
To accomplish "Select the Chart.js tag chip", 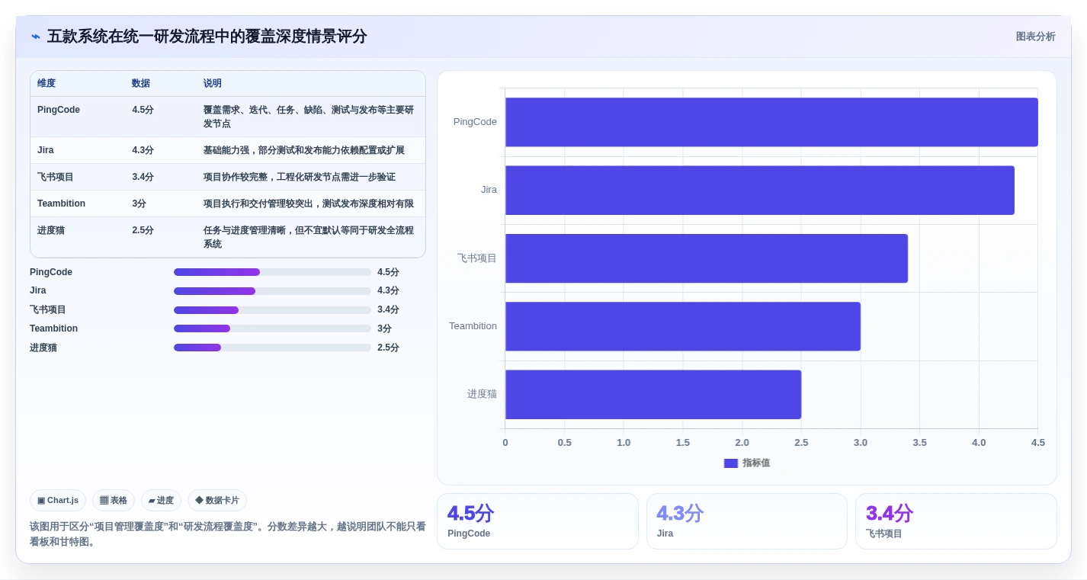I will coord(58,501).
